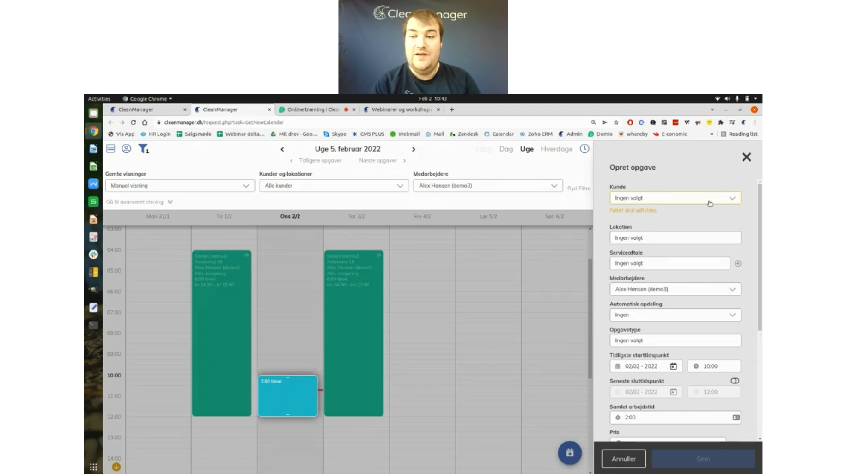Image resolution: width=846 pixels, height=474 pixels.
Task: Click Næste opgaver link
Action: [378, 161]
